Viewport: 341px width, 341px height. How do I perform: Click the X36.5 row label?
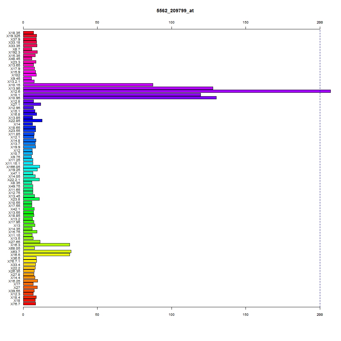pyautogui.click(x=15, y=258)
